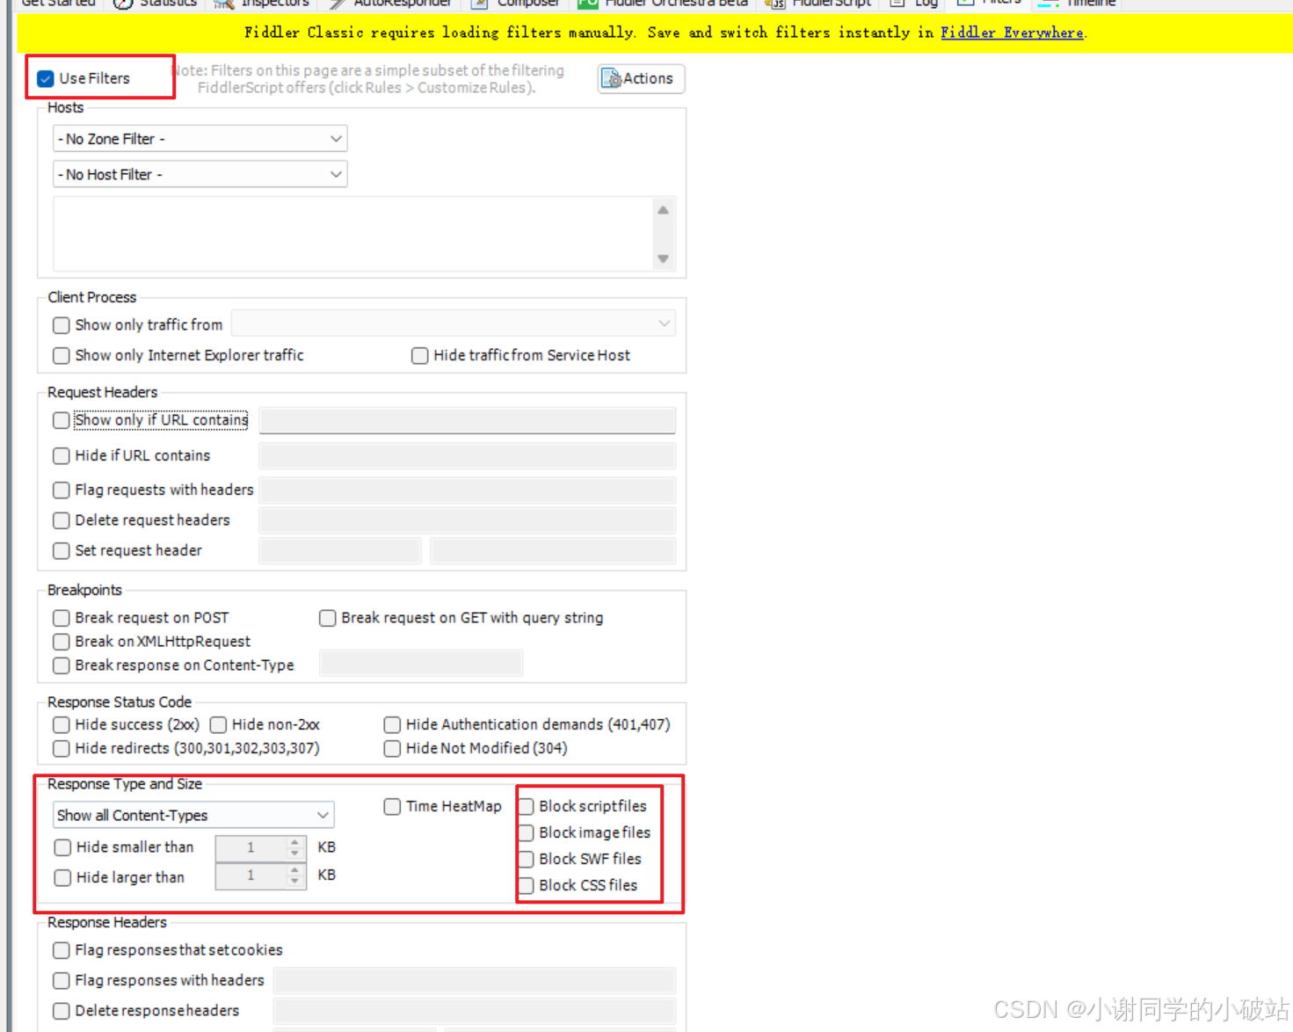Click the Show only if URL contains field
The image size is (1293, 1032).
click(468, 420)
